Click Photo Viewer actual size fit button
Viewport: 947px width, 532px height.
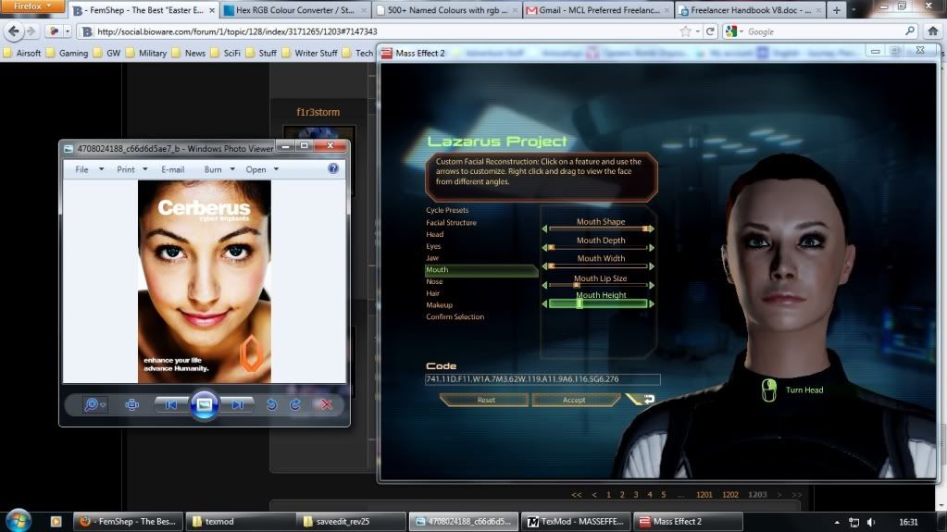131,404
